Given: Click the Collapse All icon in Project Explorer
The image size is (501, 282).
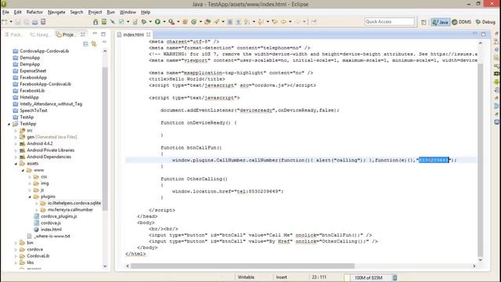Looking at the screenshot, I should pos(85,44).
